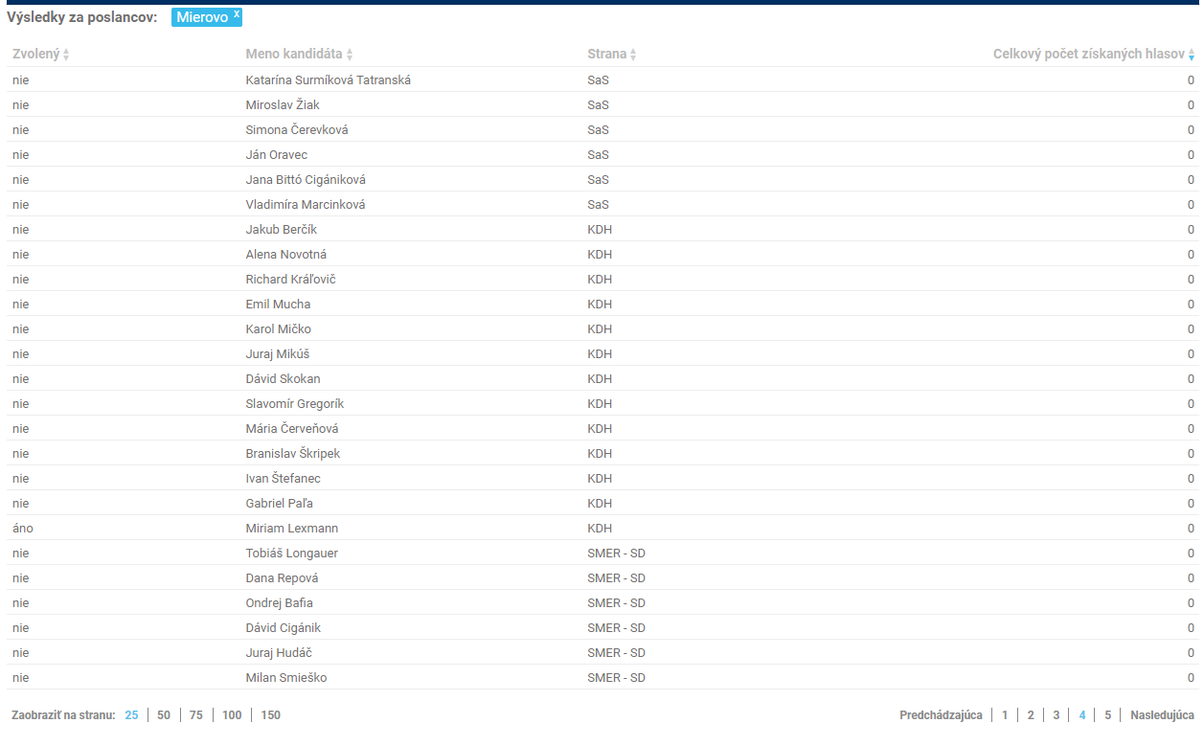Image resolution: width=1204 pixels, height=746 pixels.
Task: Show 75 rows per page
Action: (196, 715)
